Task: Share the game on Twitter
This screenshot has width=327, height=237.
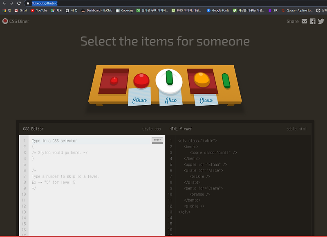Action: 321,21
